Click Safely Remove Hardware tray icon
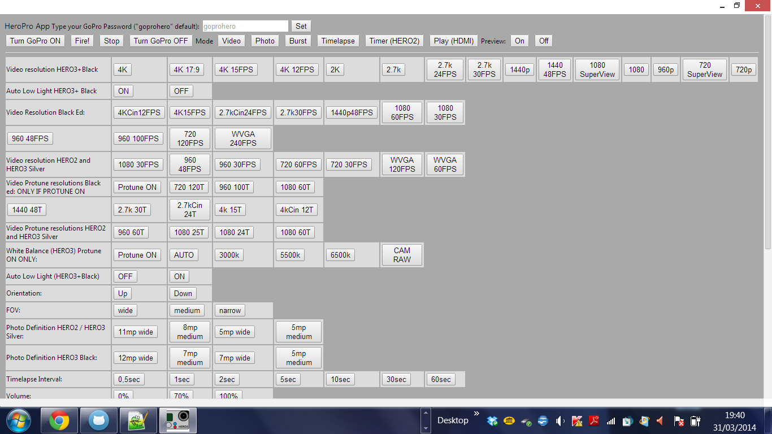Viewport: 772px width, 434px height. pos(526,421)
